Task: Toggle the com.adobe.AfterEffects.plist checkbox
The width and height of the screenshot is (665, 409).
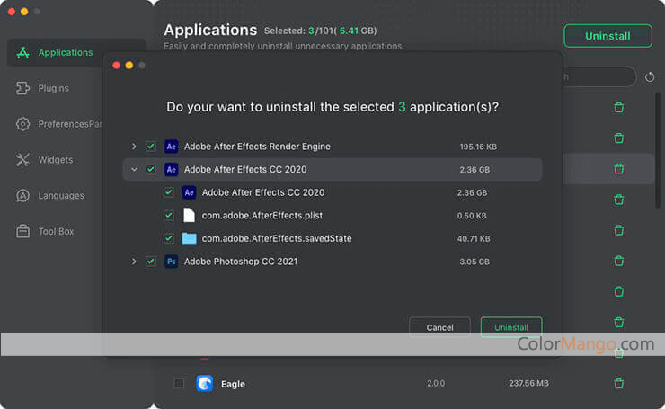Action: [169, 215]
